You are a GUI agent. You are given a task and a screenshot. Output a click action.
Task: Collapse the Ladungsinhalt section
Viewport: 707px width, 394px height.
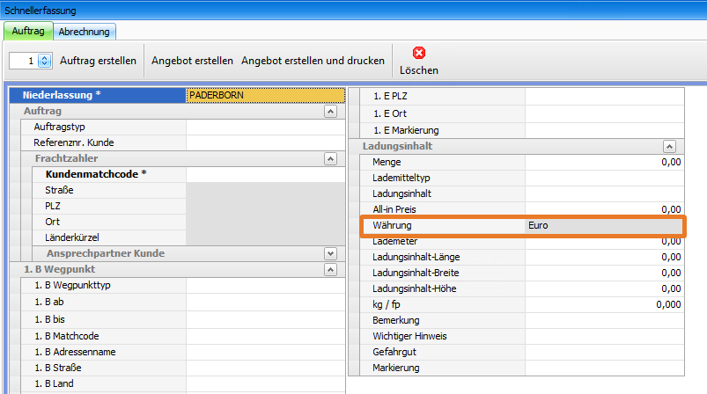click(669, 147)
